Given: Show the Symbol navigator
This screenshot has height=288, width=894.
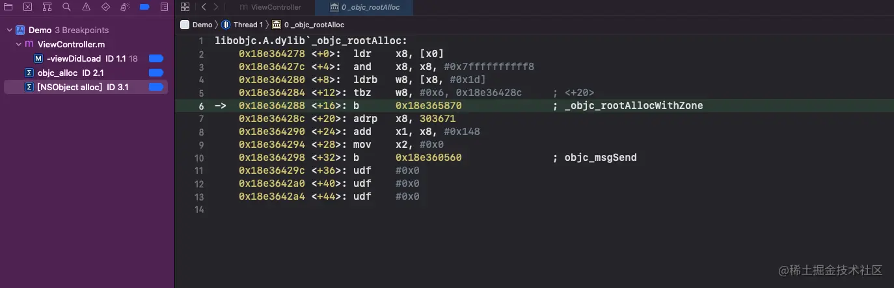Looking at the screenshot, I should tap(47, 7).
